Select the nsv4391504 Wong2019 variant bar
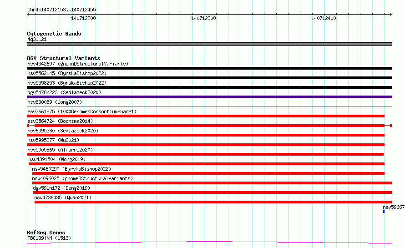The width and height of the screenshot is (405, 248). coord(207,164)
